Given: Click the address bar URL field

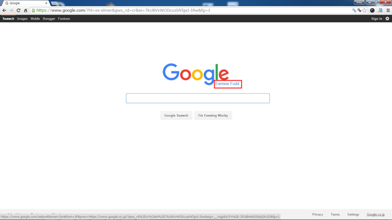Looking at the screenshot, I should click(x=193, y=10).
